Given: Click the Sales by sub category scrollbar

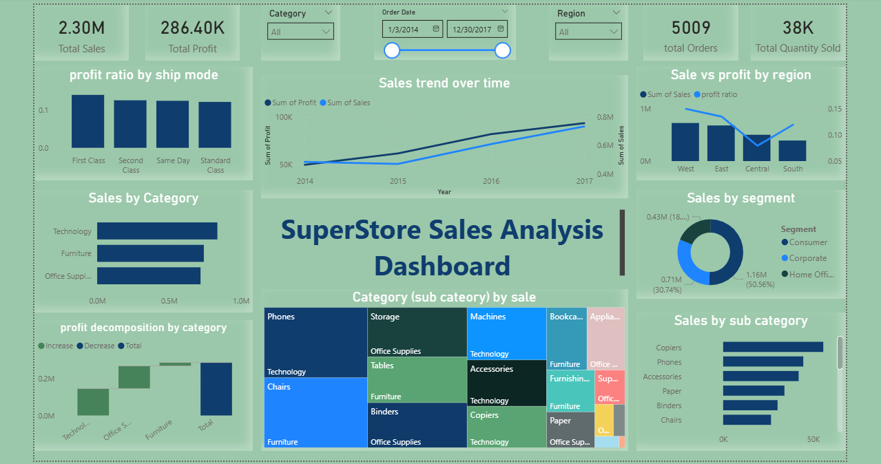Looking at the screenshot, I should [x=839, y=352].
